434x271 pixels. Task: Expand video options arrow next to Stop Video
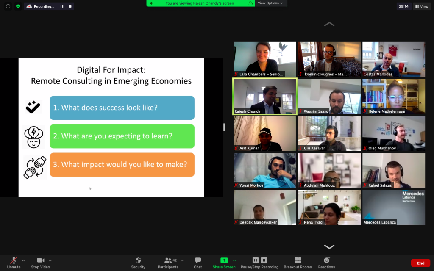click(50, 260)
